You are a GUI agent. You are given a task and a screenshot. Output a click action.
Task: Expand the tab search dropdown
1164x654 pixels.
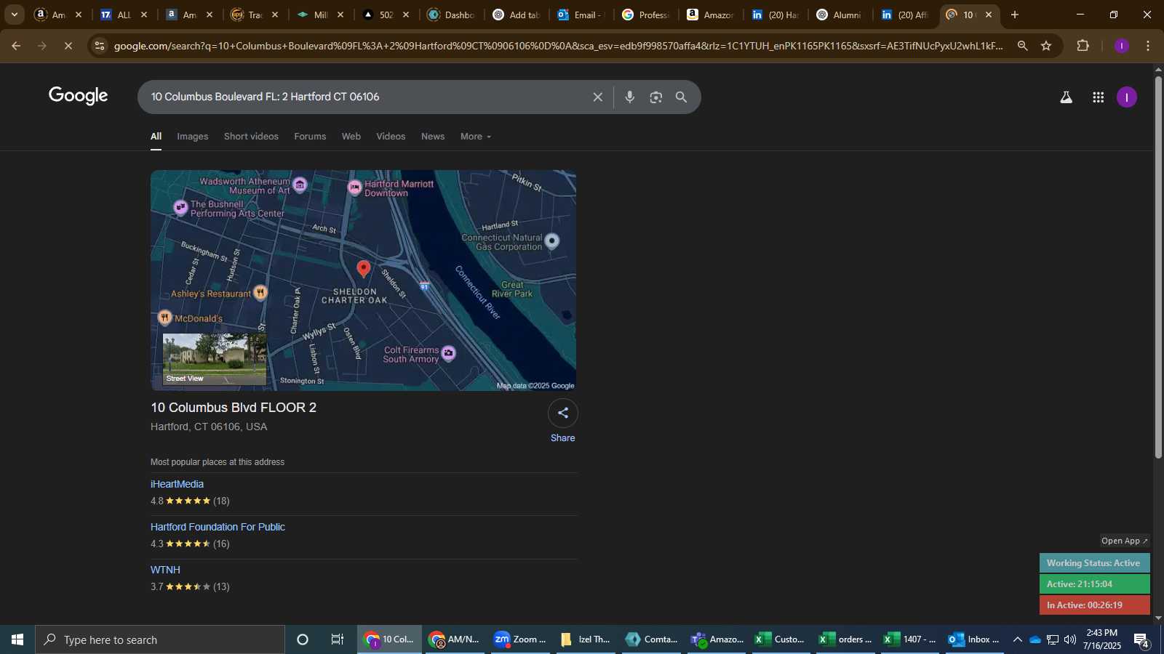coord(14,15)
